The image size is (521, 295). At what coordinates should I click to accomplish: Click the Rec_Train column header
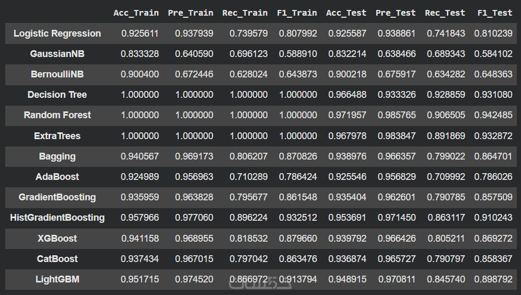pos(245,13)
